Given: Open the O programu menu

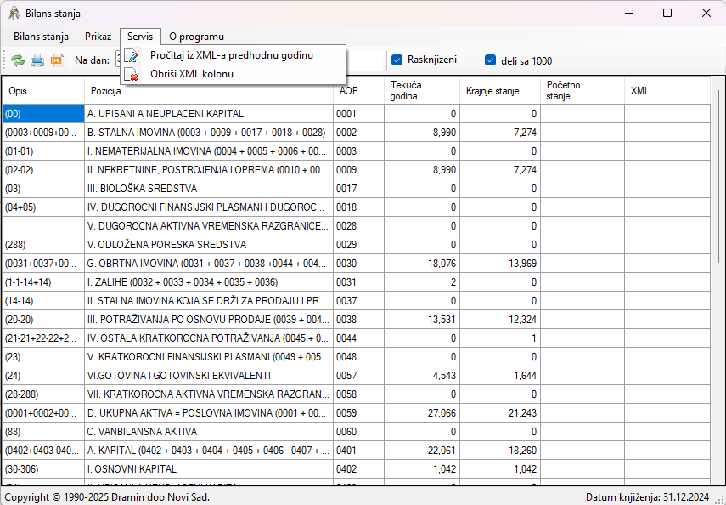Looking at the screenshot, I should click(x=196, y=37).
